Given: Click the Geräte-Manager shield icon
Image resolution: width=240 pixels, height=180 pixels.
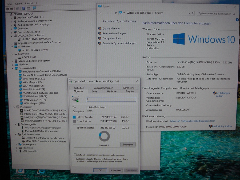Looking at the screenshot, I should [100, 29].
